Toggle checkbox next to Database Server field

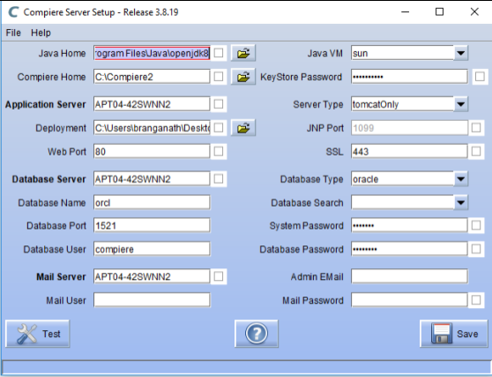219,179
